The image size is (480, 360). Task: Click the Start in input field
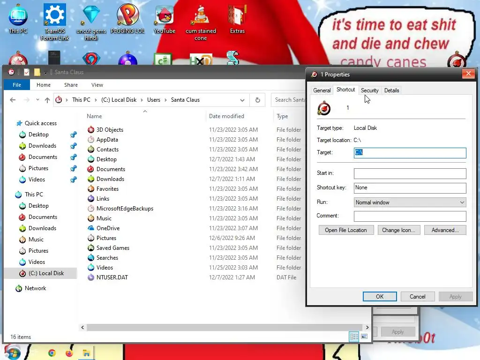click(410, 173)
